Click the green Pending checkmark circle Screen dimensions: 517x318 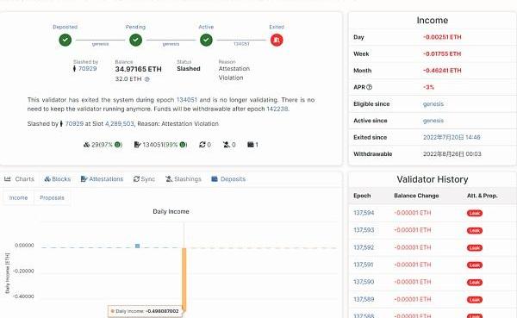click(x=135, y=40)
